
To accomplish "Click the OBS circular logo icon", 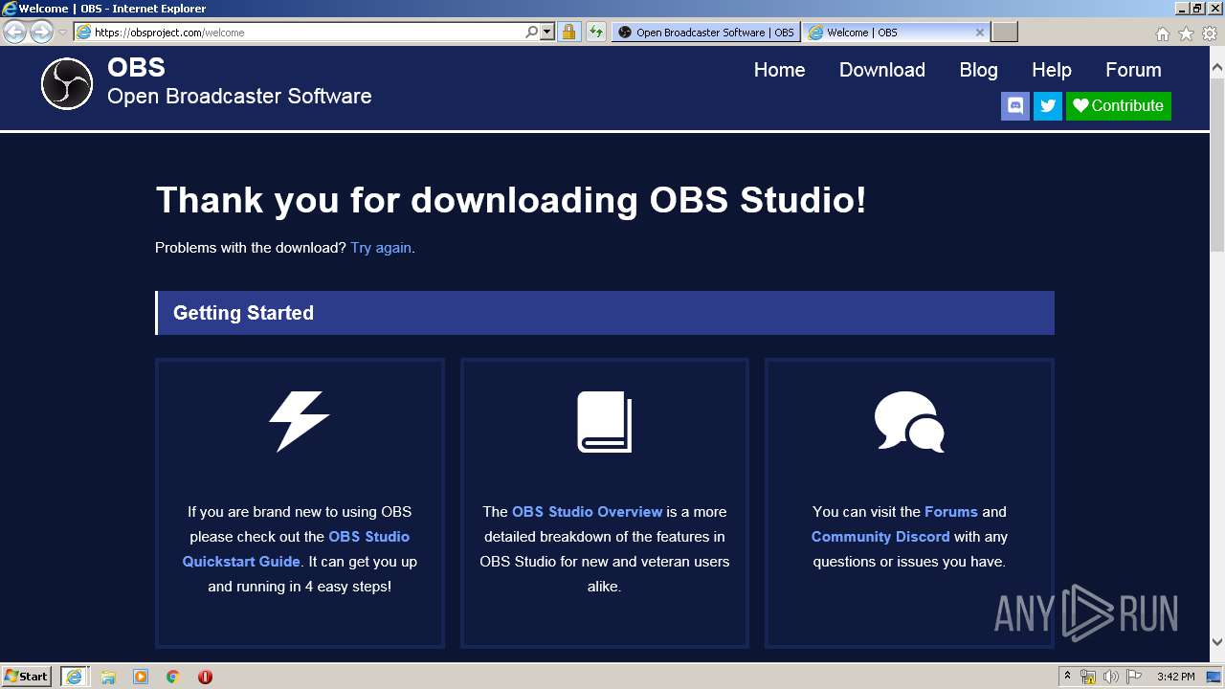I will tap(67, 83).
